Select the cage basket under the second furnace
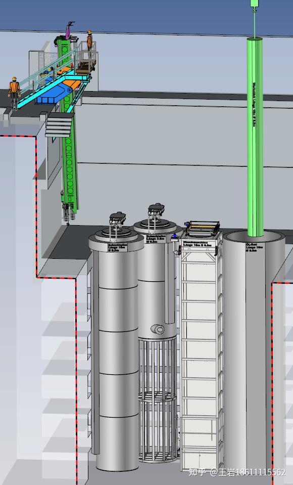The width and height of the screenshot is (293, 485). pos(157,400)
